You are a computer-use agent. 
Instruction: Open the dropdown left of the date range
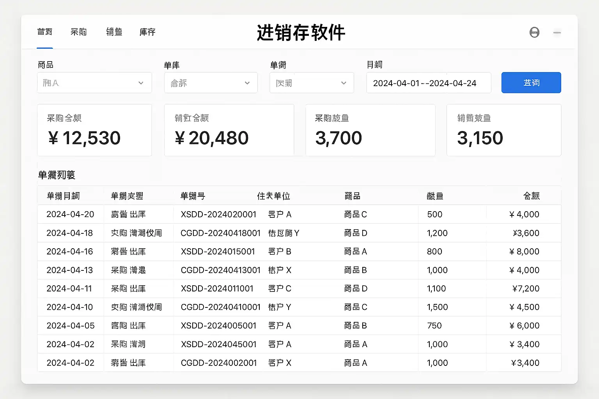pyautogui.click(x=311, y=83)
